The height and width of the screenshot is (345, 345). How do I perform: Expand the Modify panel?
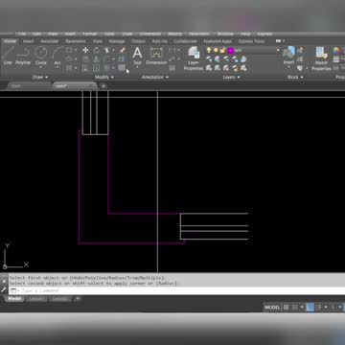coord(104,77)
